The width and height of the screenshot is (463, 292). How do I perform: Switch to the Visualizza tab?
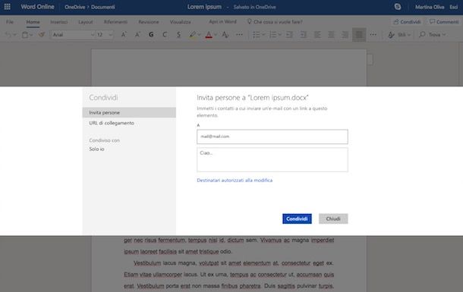pyautogui.click(x=180, y=22)
